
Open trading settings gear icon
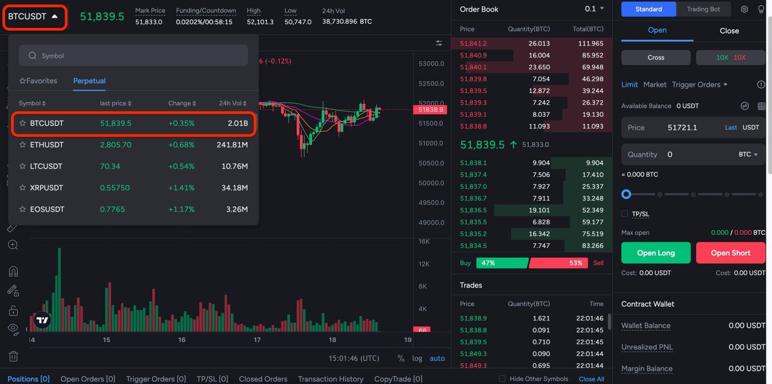[x=744, y=9]
